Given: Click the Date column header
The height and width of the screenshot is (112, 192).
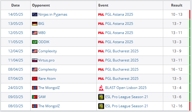Looking at the screenshot, I should [15, 5].
